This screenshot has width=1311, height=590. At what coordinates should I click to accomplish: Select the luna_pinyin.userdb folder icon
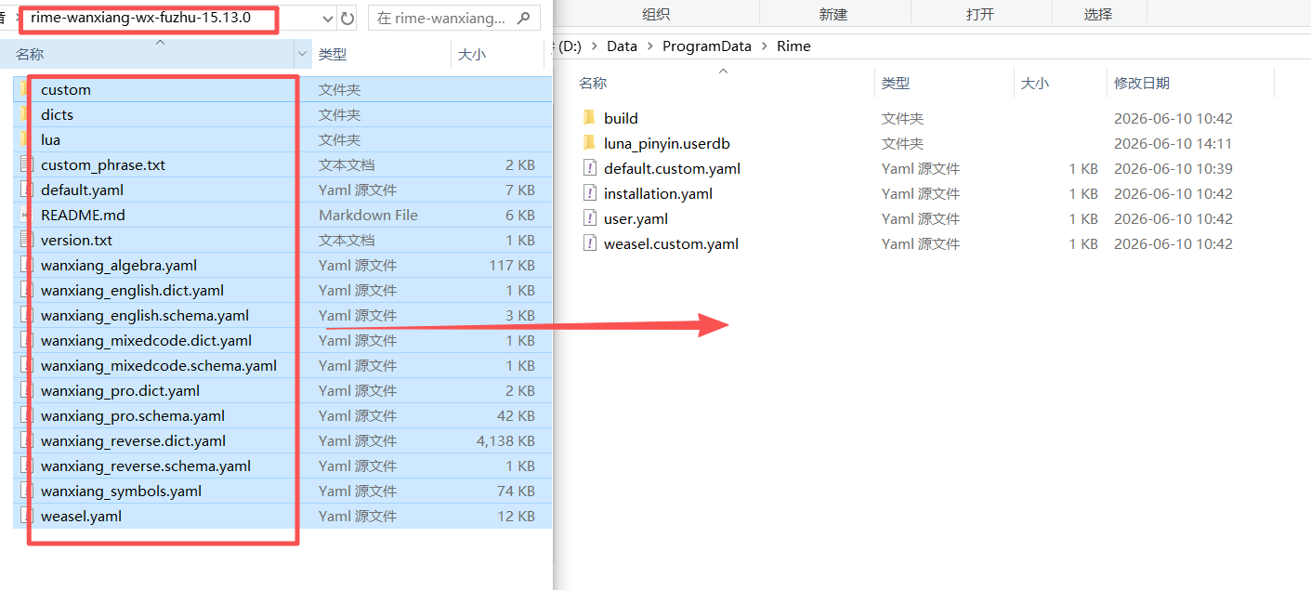588,143
